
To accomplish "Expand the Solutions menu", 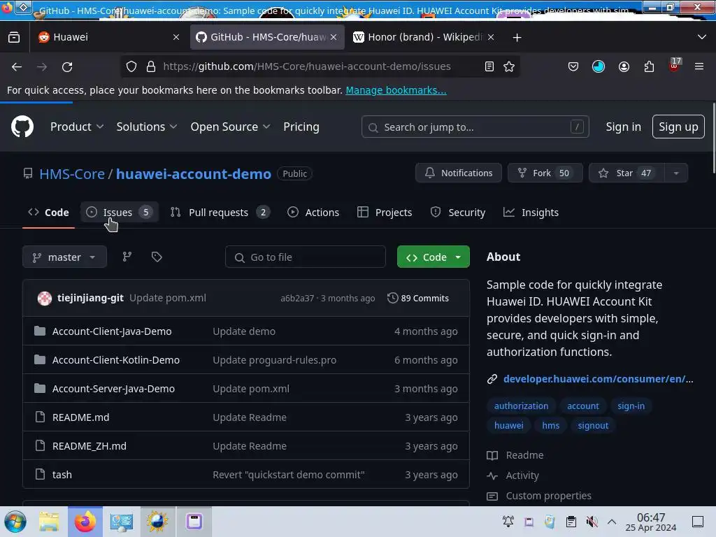I will 146,127.
